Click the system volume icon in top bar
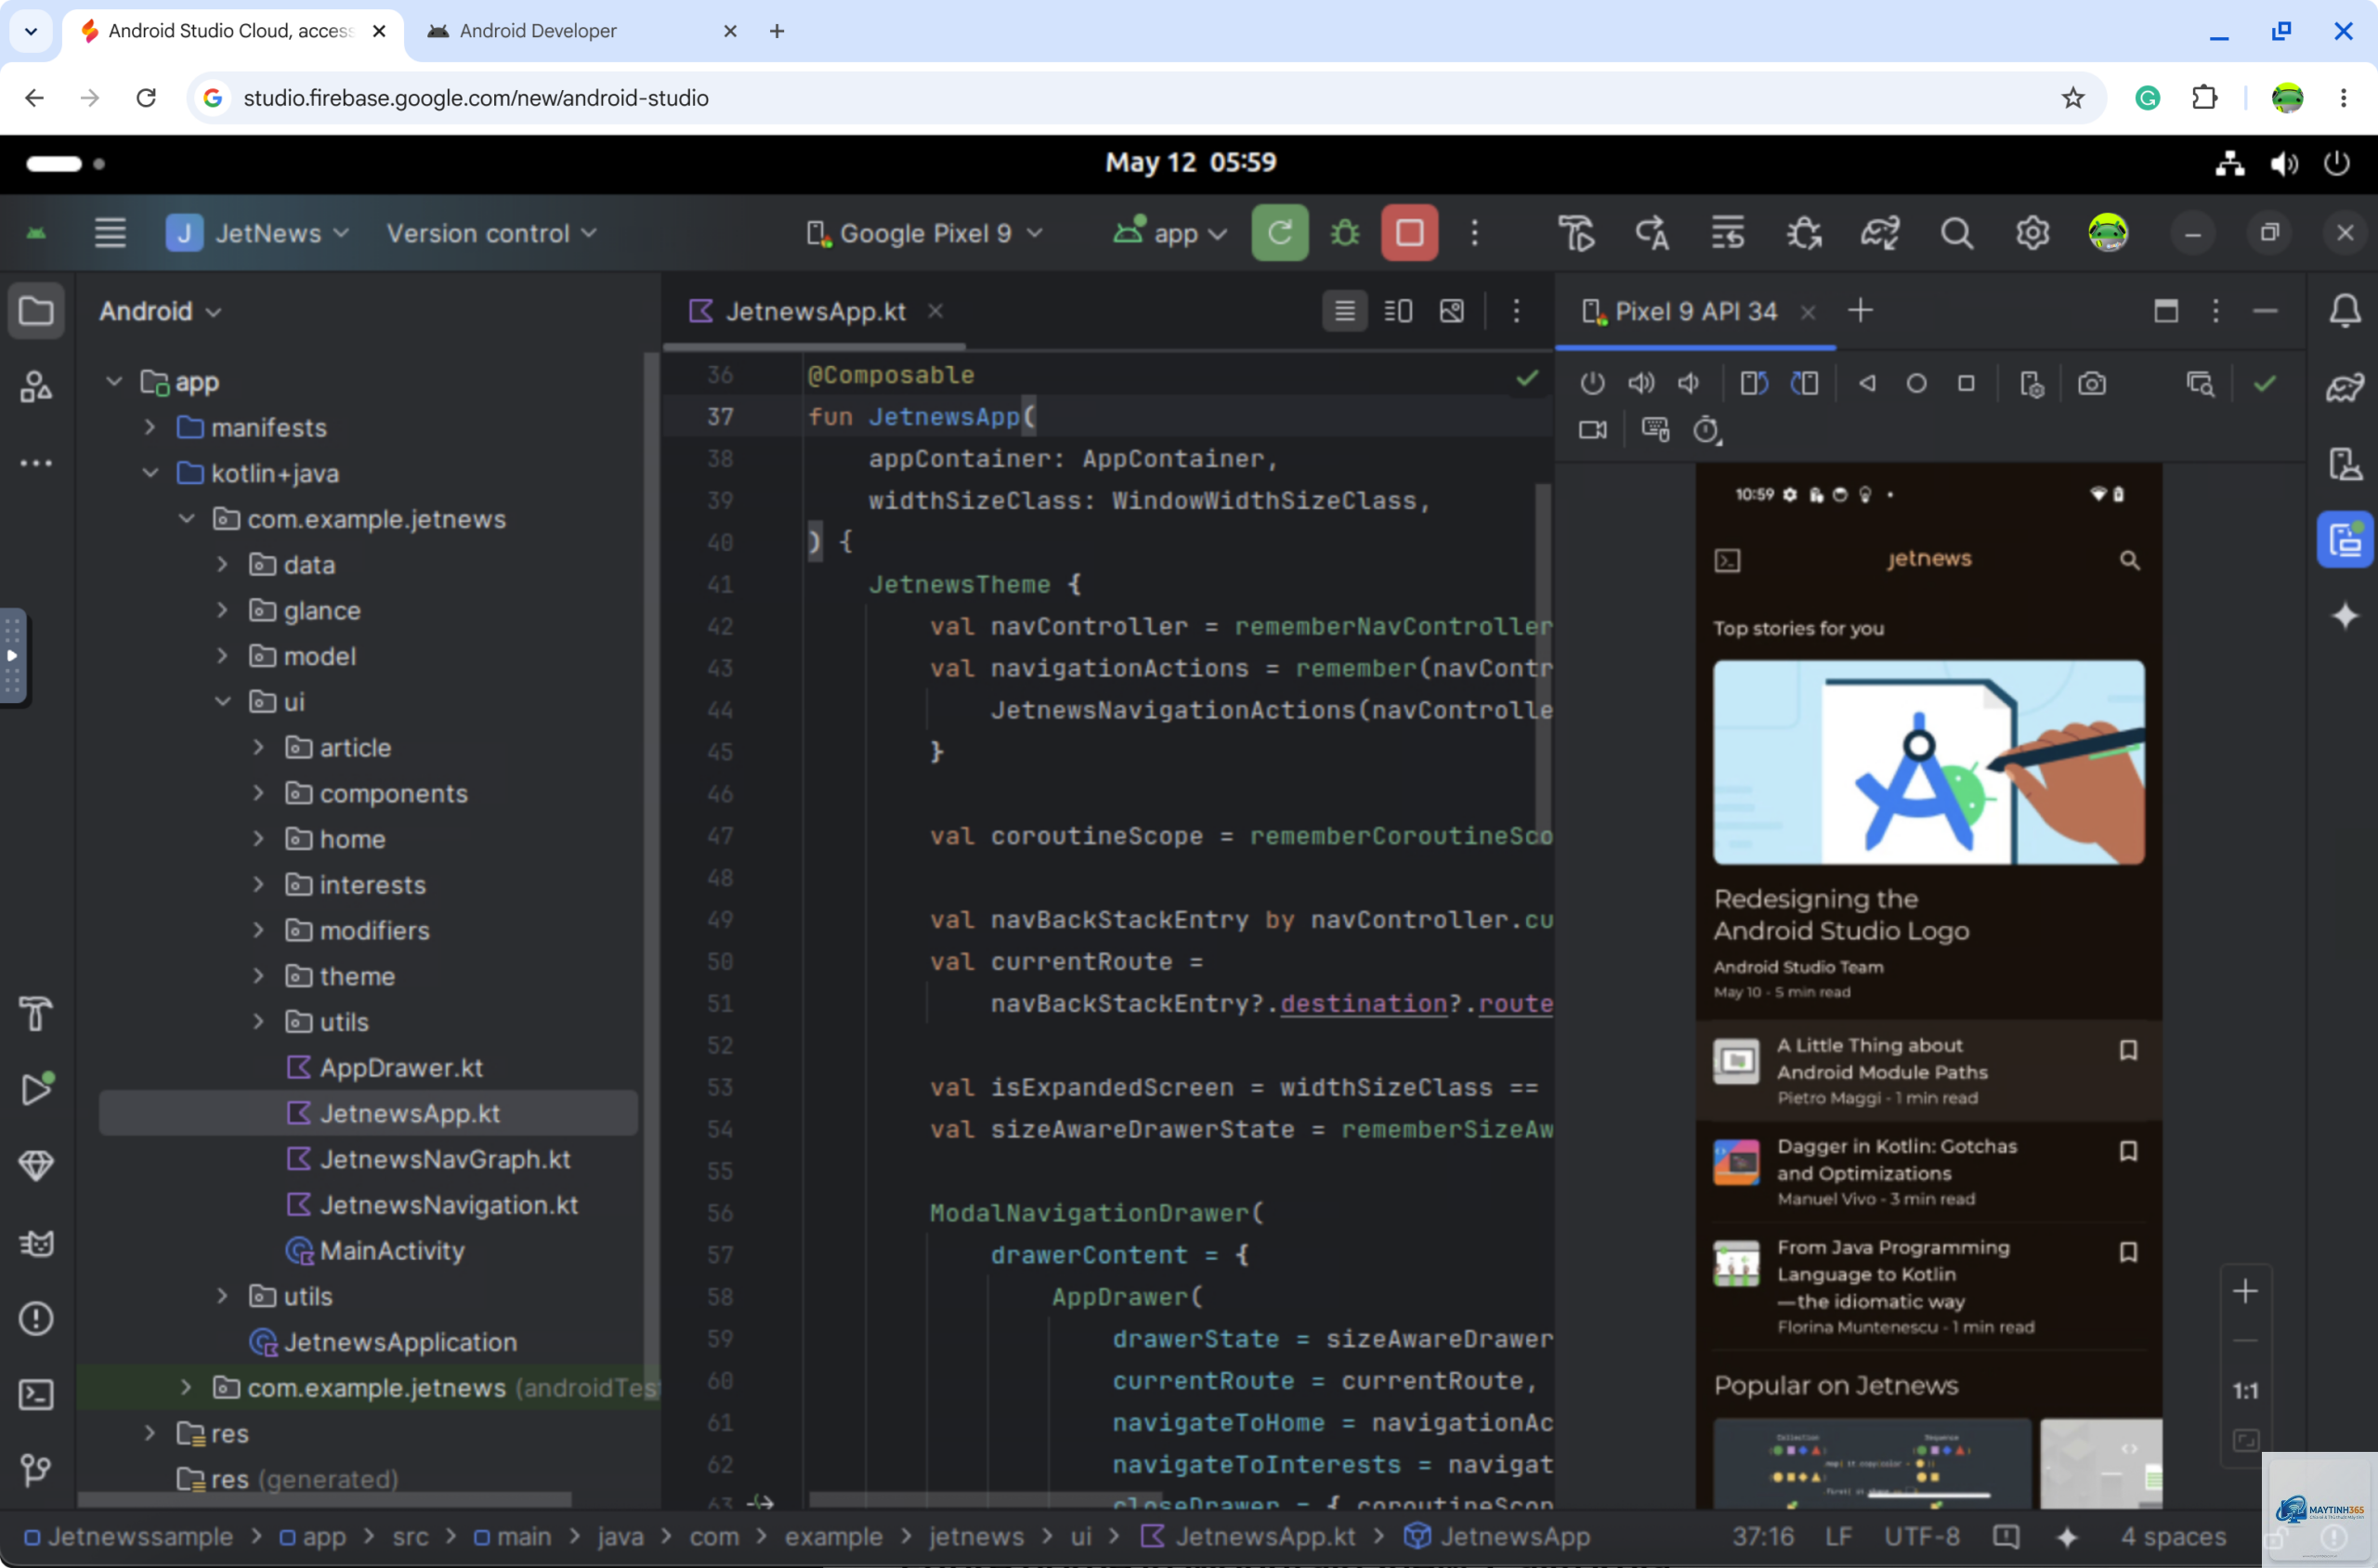 (x=2283, y=163)
